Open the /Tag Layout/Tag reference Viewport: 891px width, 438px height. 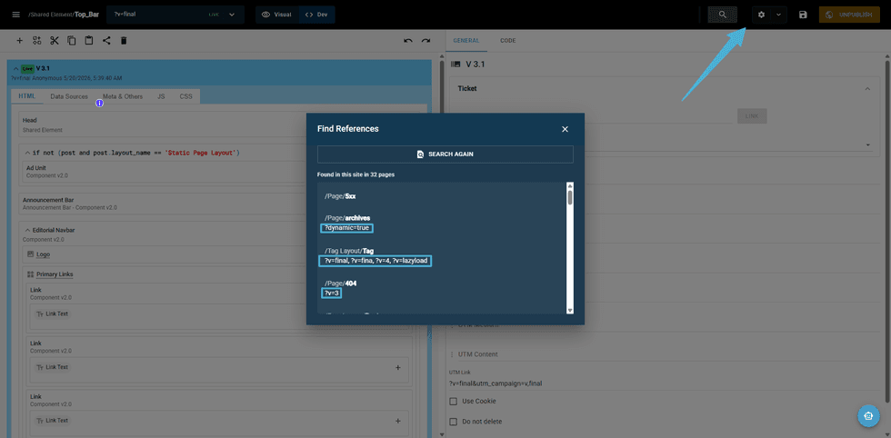[x=349, y=251]
